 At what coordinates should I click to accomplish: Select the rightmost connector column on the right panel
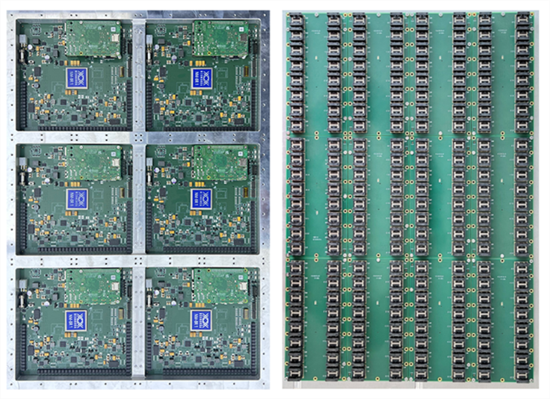pos(522,194)
